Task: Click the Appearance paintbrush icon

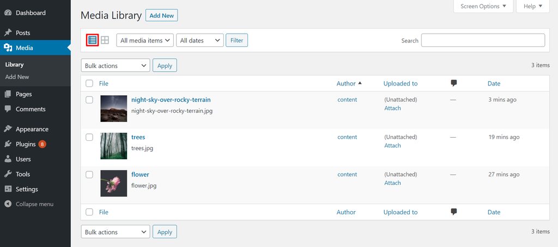Action: point(8,129)
